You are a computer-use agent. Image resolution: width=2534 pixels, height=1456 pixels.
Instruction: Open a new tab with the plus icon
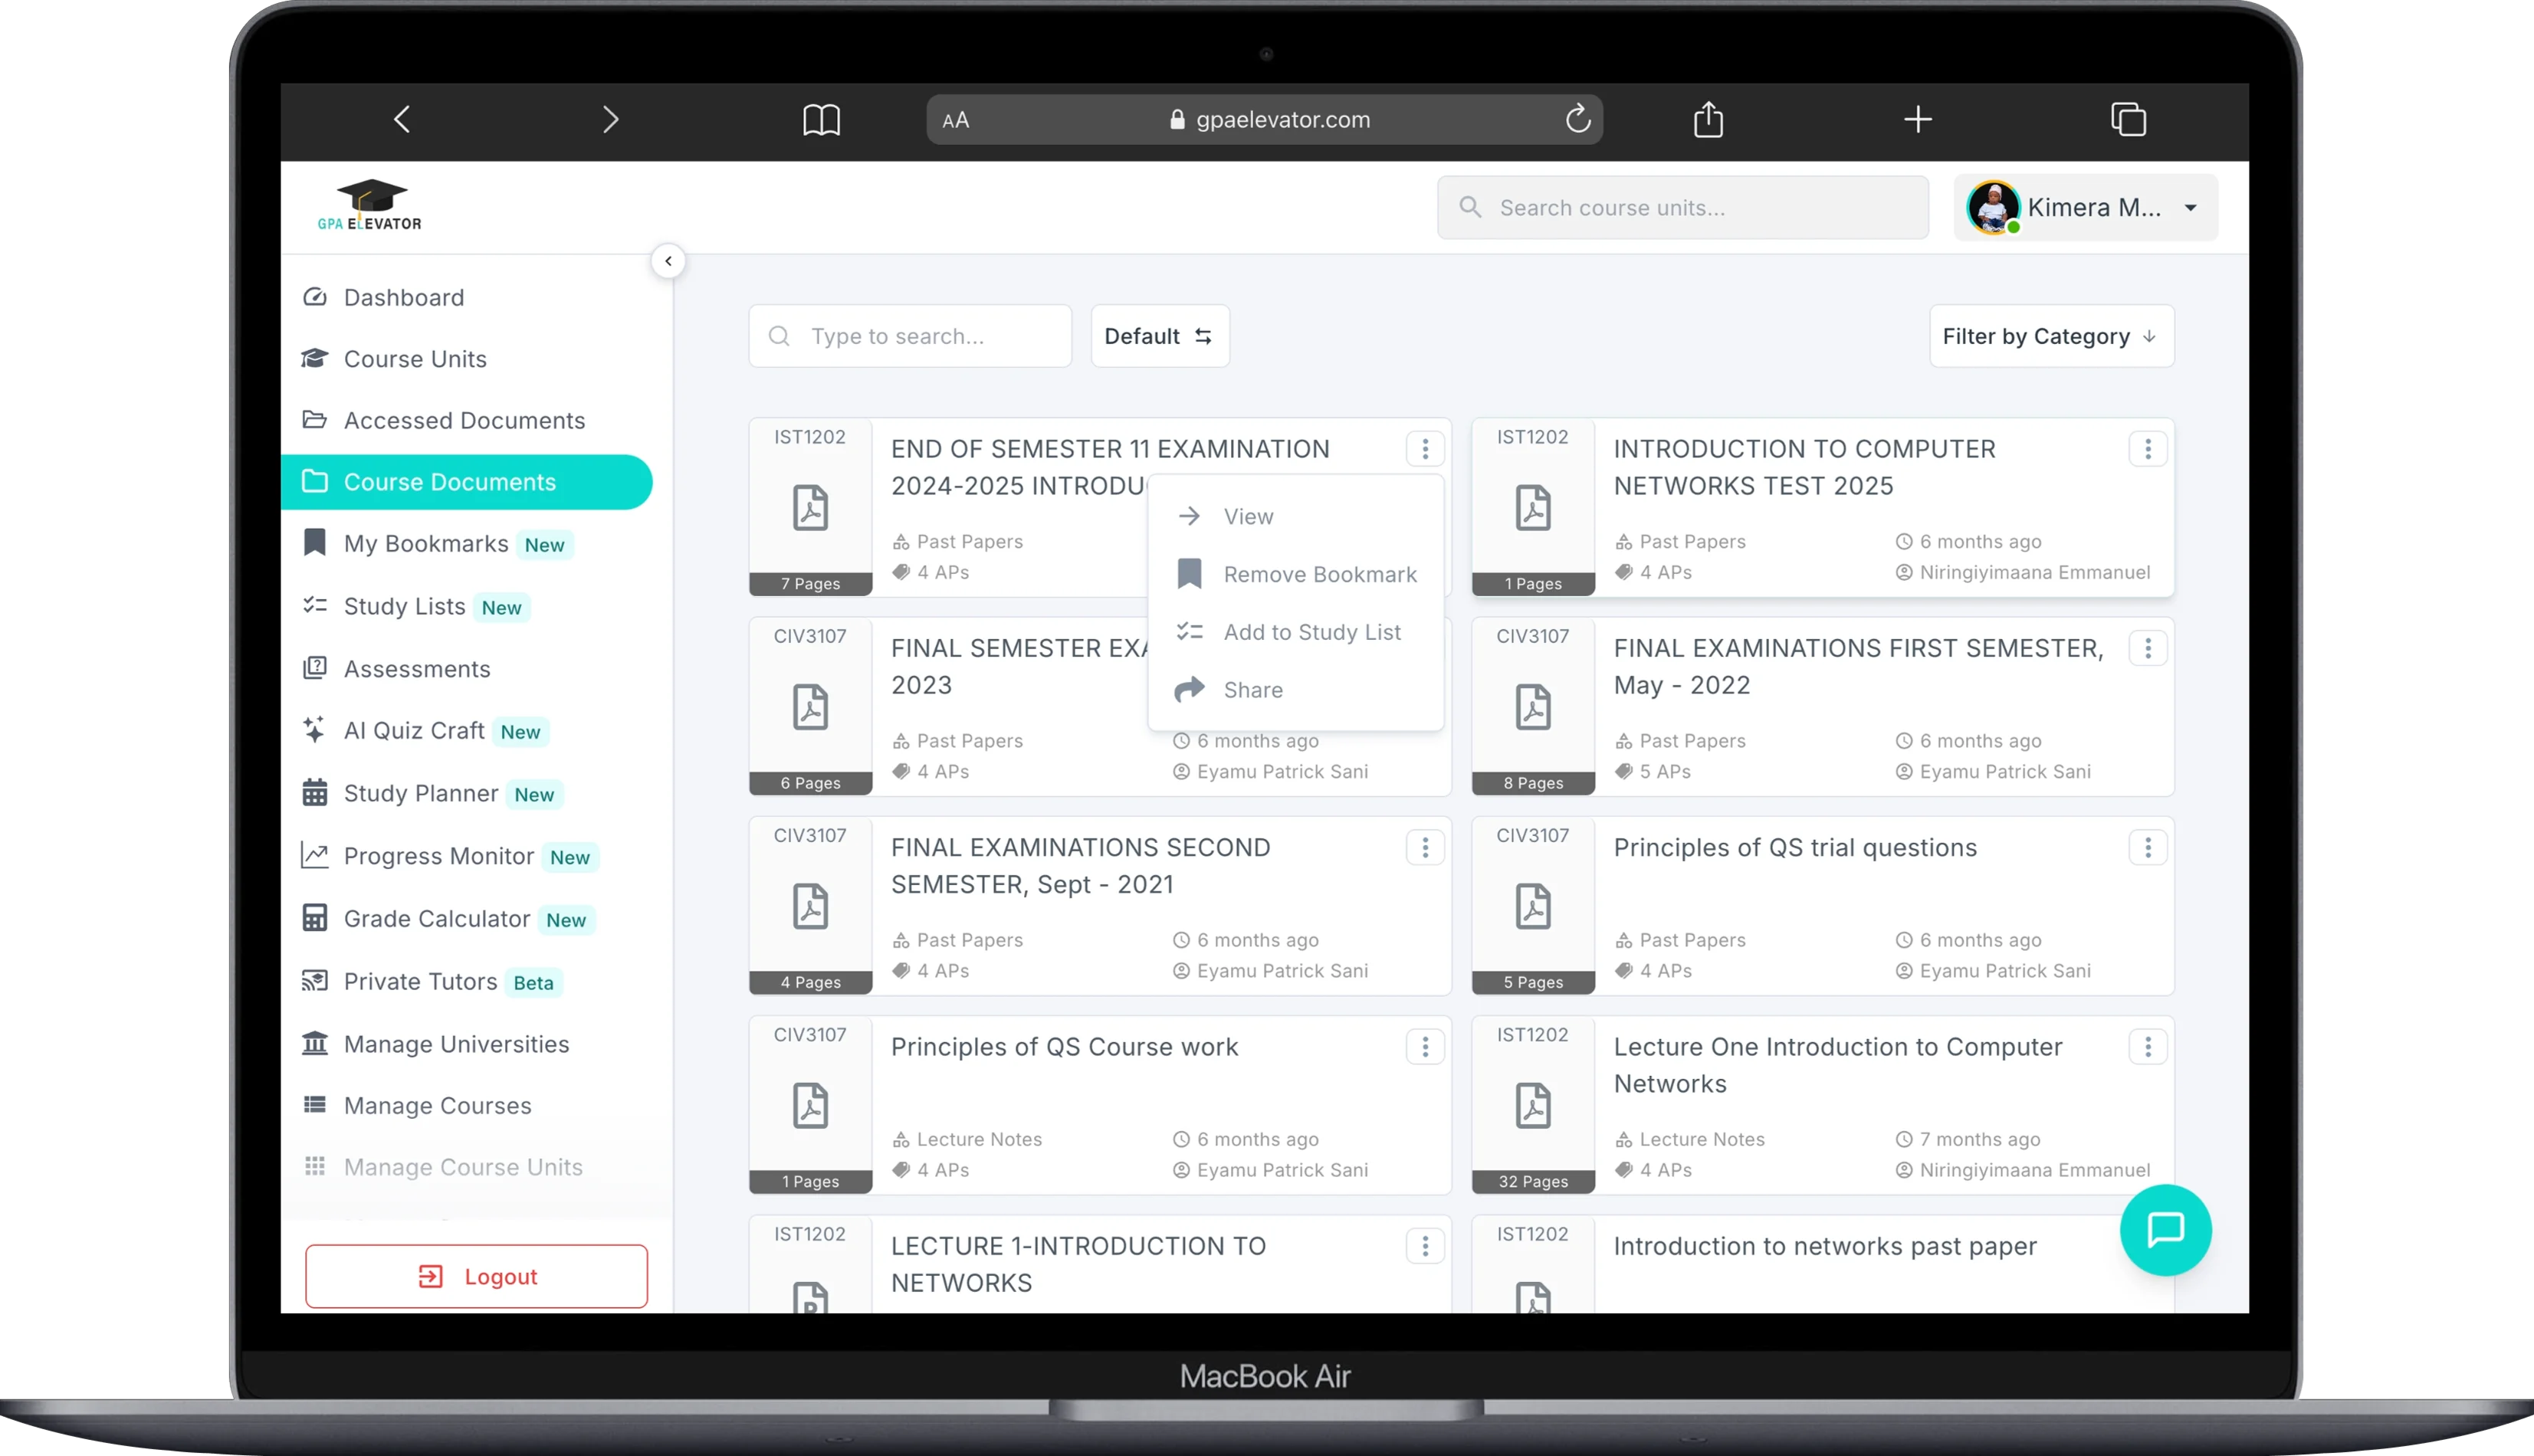click(x=1917, y=120)
